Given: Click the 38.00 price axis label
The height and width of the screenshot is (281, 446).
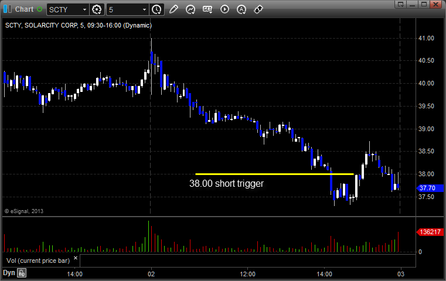Looking at the screenshot, I should (426, 174).
